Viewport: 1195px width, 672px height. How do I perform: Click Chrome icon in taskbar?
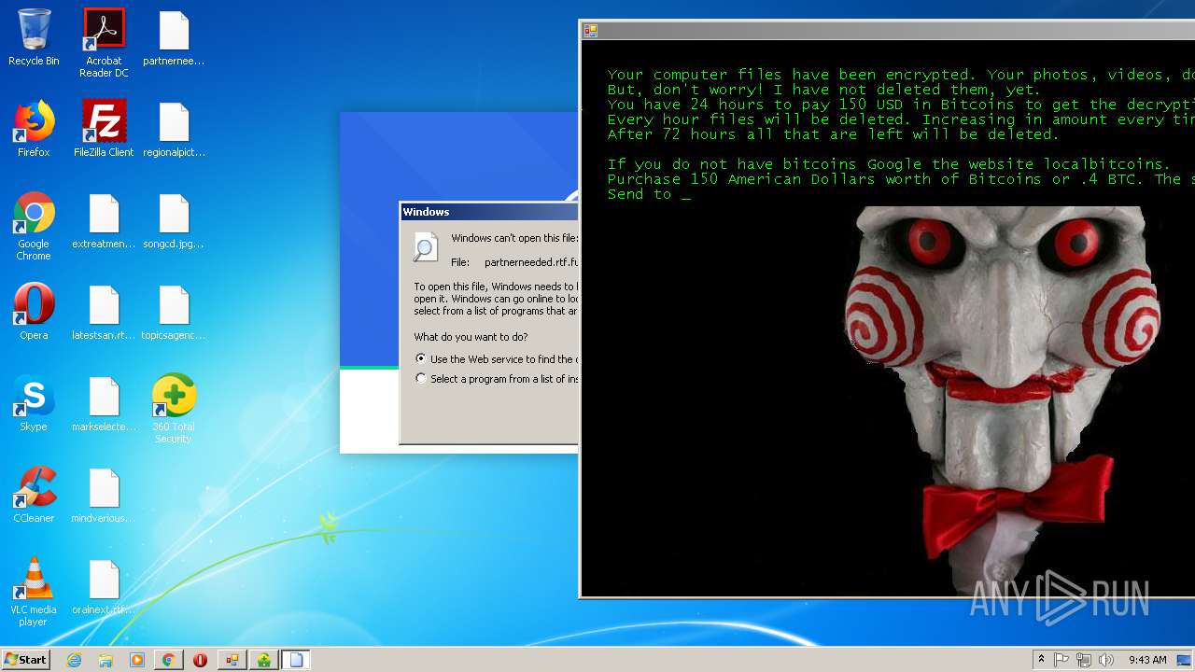pyautogui.click(x=169, y=660)
